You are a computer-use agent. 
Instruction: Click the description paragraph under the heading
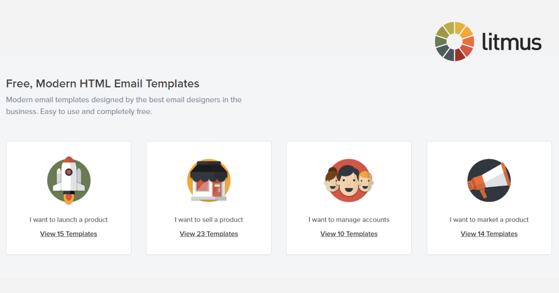tap(124, 106)
